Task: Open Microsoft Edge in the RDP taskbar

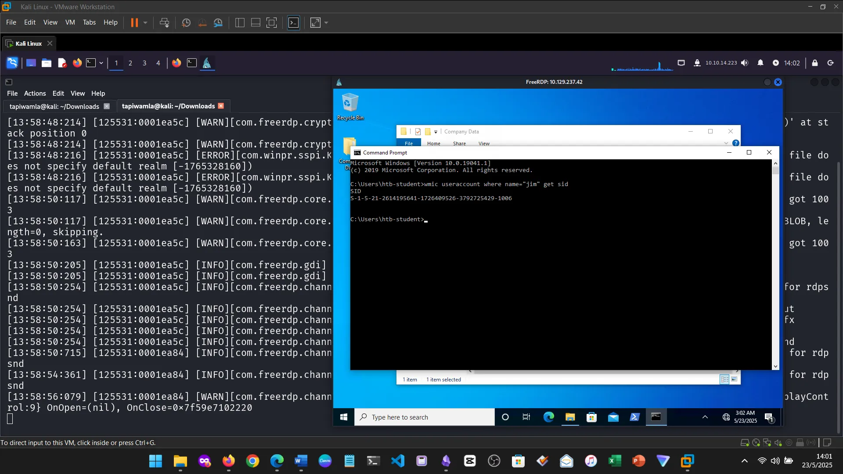Action: click(x=548, y=417)
